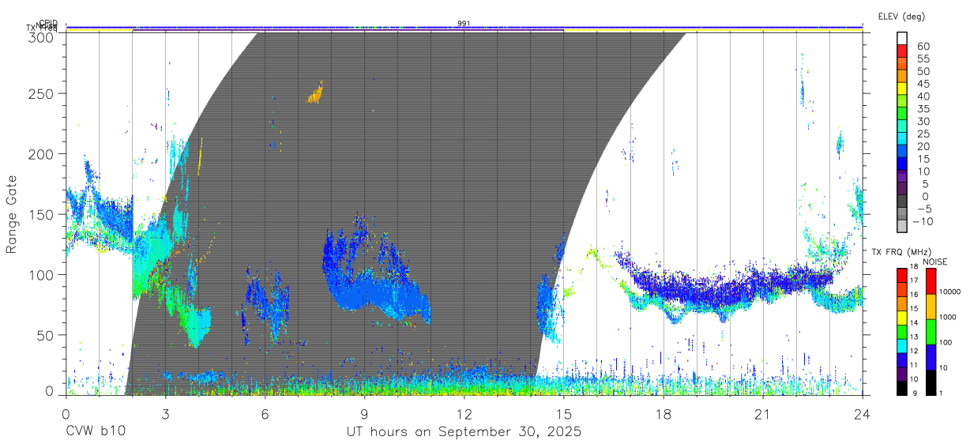This screenshot has height=448, width=970.
Task: Click the cyan ELEV swatch between 20 and 25
Action: [x=902, y=140]
